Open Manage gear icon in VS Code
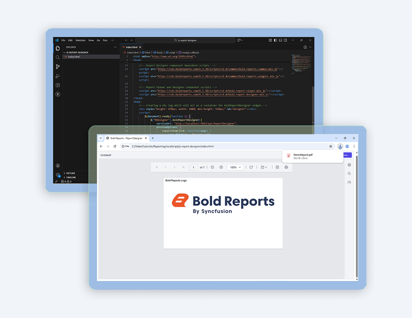 point(58,175)
